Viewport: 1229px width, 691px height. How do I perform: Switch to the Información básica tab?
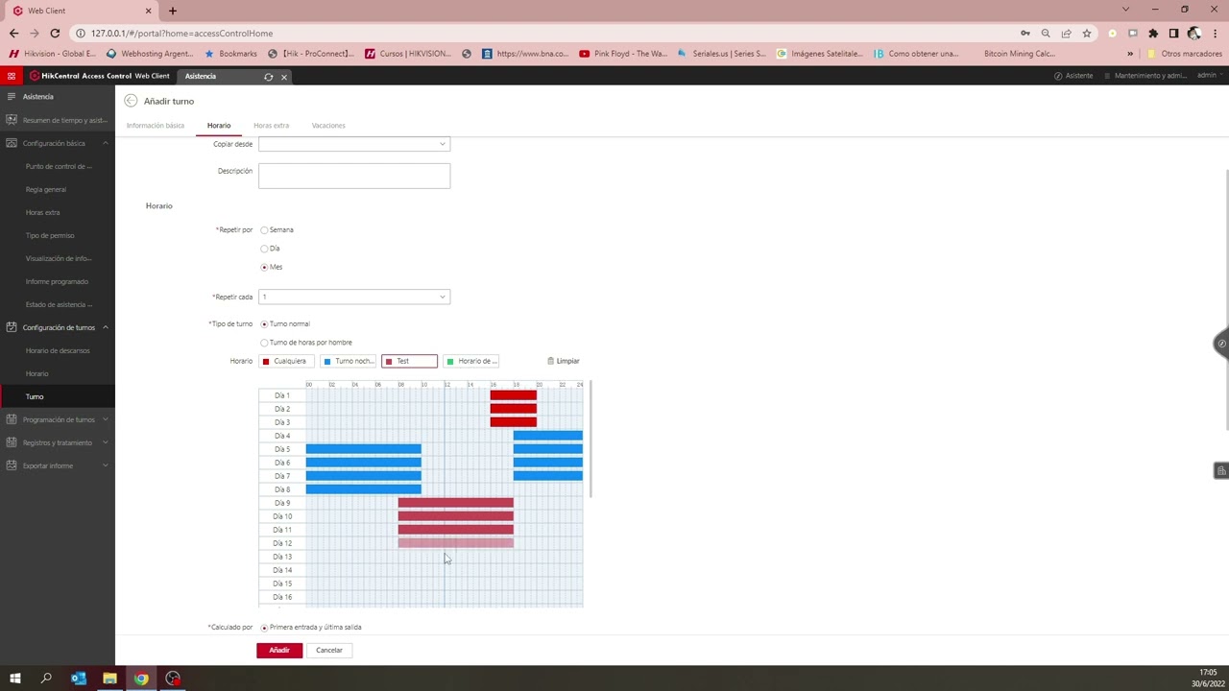(155, 126)
